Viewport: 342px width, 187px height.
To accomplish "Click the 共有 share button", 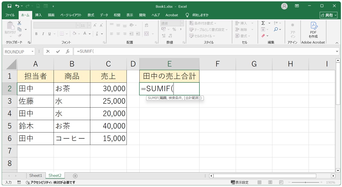I will pos(329,15).
